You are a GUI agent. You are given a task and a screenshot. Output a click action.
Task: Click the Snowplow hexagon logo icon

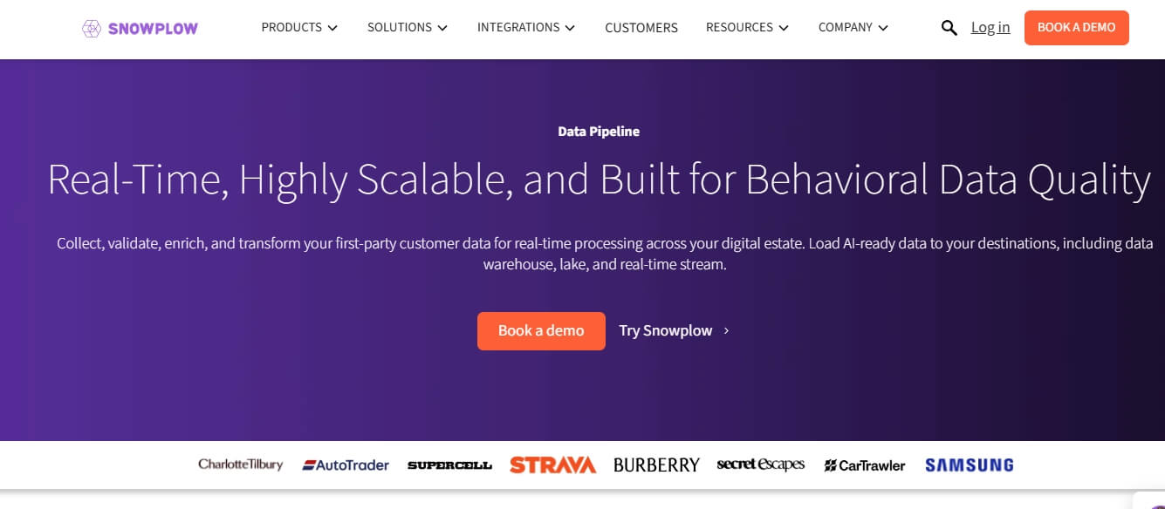click(90, 28)
